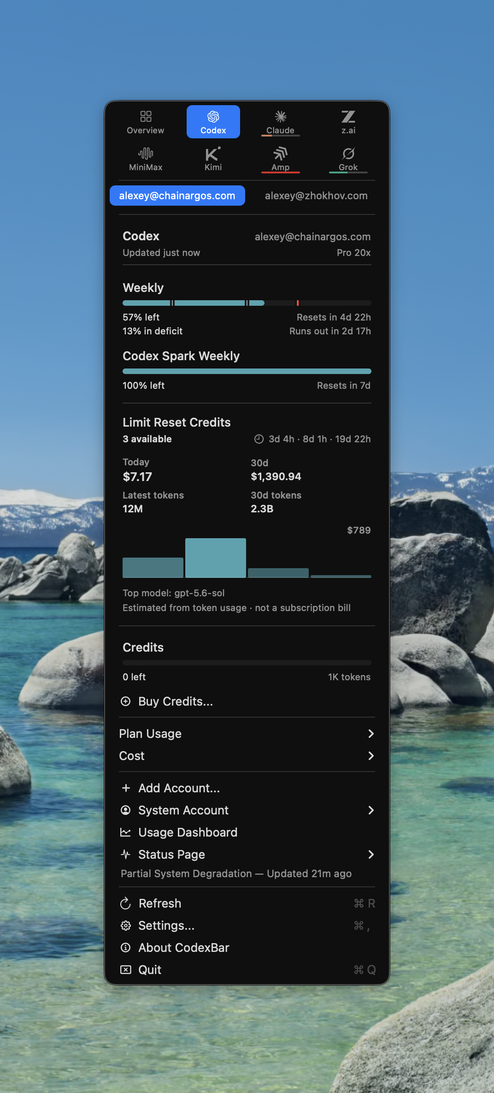Image resolution: width=494 pixels, height=1093 pixels.
Task: Expand the Plan Usage submenu chevron
Action: tap(371, 734)
